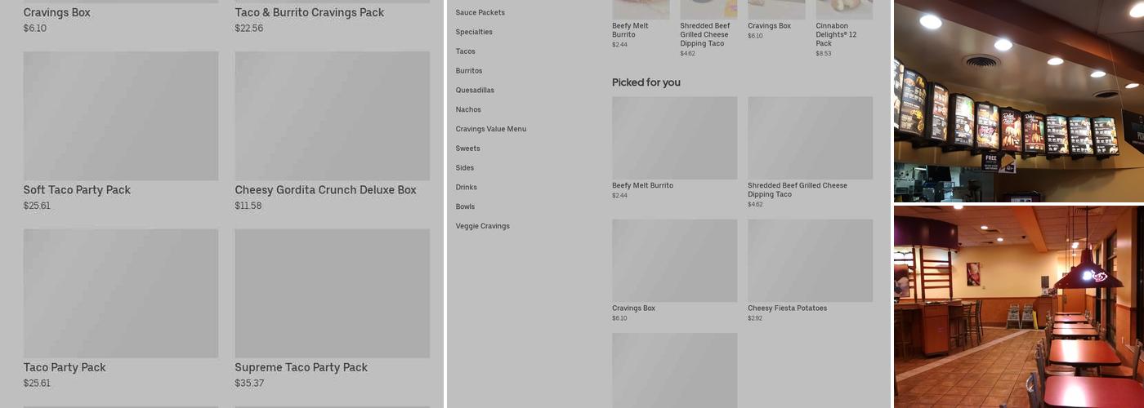The width and height of the screenshot is (1144, 408).
Task: Click the $8.53 price under Cinnabon Delights
Action: coord(823,54)
